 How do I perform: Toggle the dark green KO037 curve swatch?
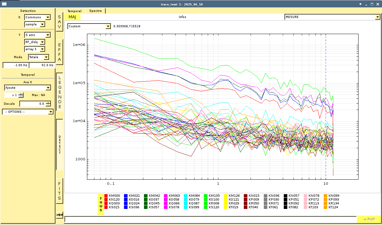pyautogui.click(x=146, y=200)
